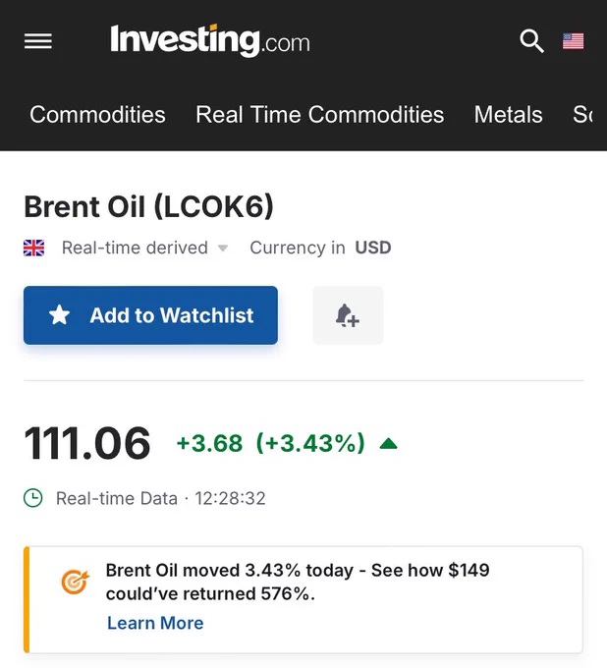Click the orange target promo icon
Viewport: 607px width, 668px height.
point(75,582)
